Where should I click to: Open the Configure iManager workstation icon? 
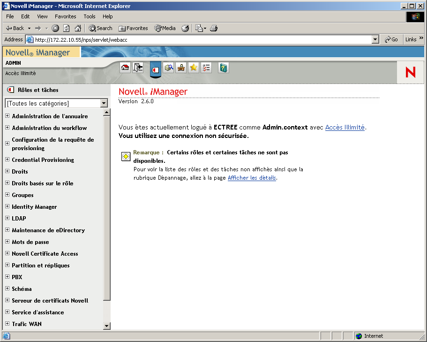(x=181, y=68)
